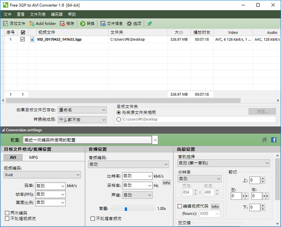
Task: Click the 移除 remove icon
Action: coord(62,23)
